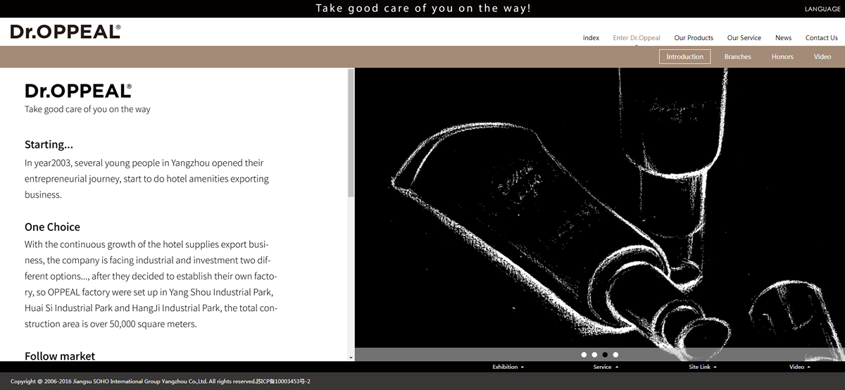Open the Contact Us page
Viewport: 845px width, 390px height.
[x=822, y=38]
